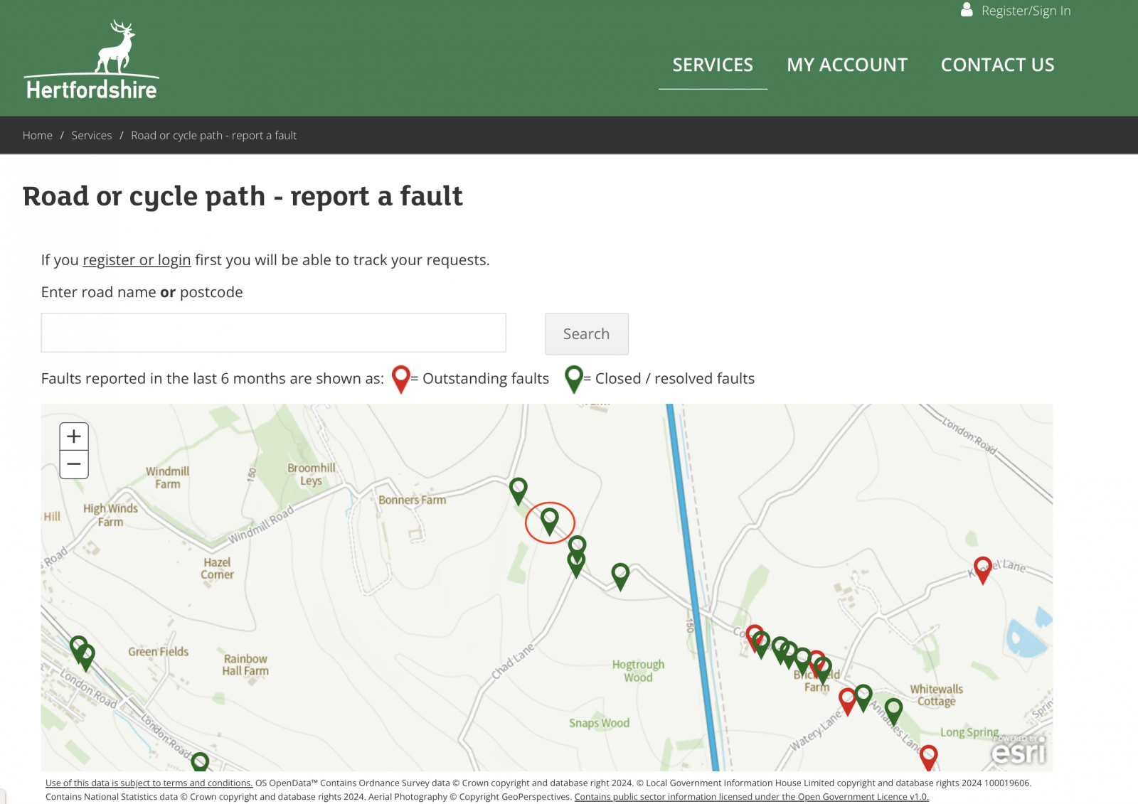This screenshot has width=1138, height=804.
Task: Click the user icon beside Register/Sign In
Action: pyautogui.click(x=967, y=10)
